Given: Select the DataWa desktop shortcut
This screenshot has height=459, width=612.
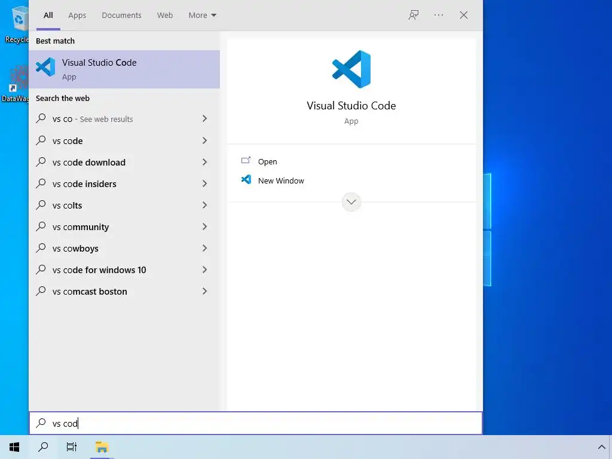Looking at the screenshot, I should coord(15,84).
